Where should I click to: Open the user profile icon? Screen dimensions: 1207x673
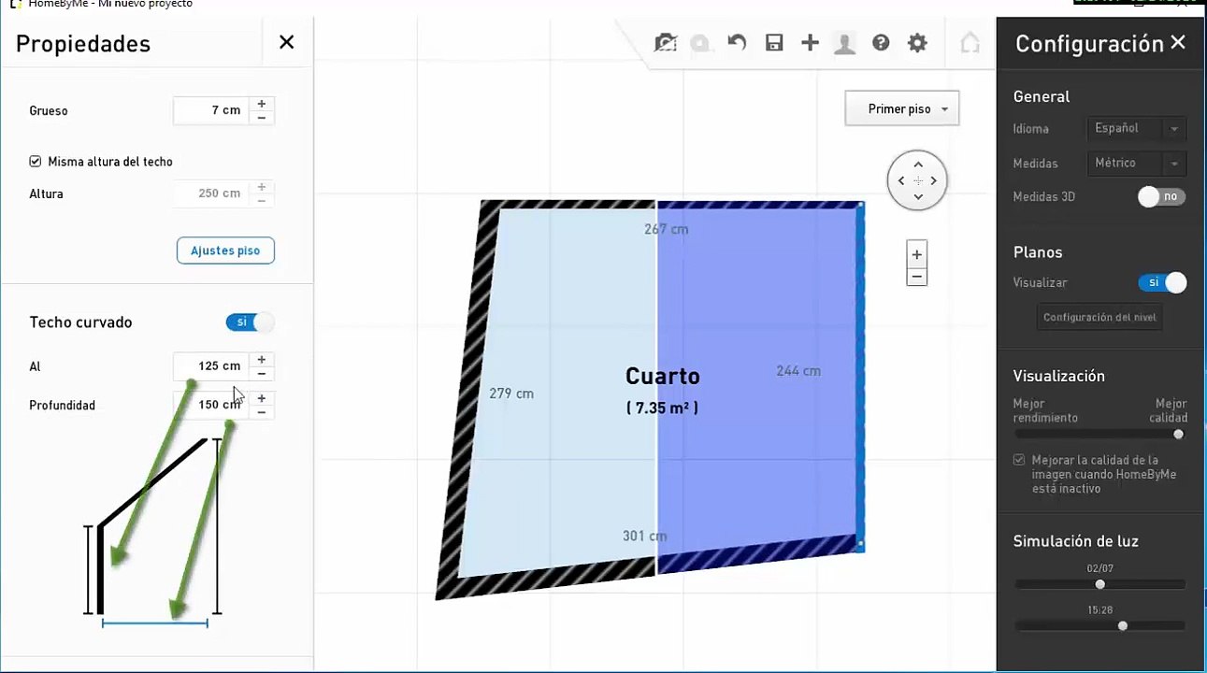[844, 43]
